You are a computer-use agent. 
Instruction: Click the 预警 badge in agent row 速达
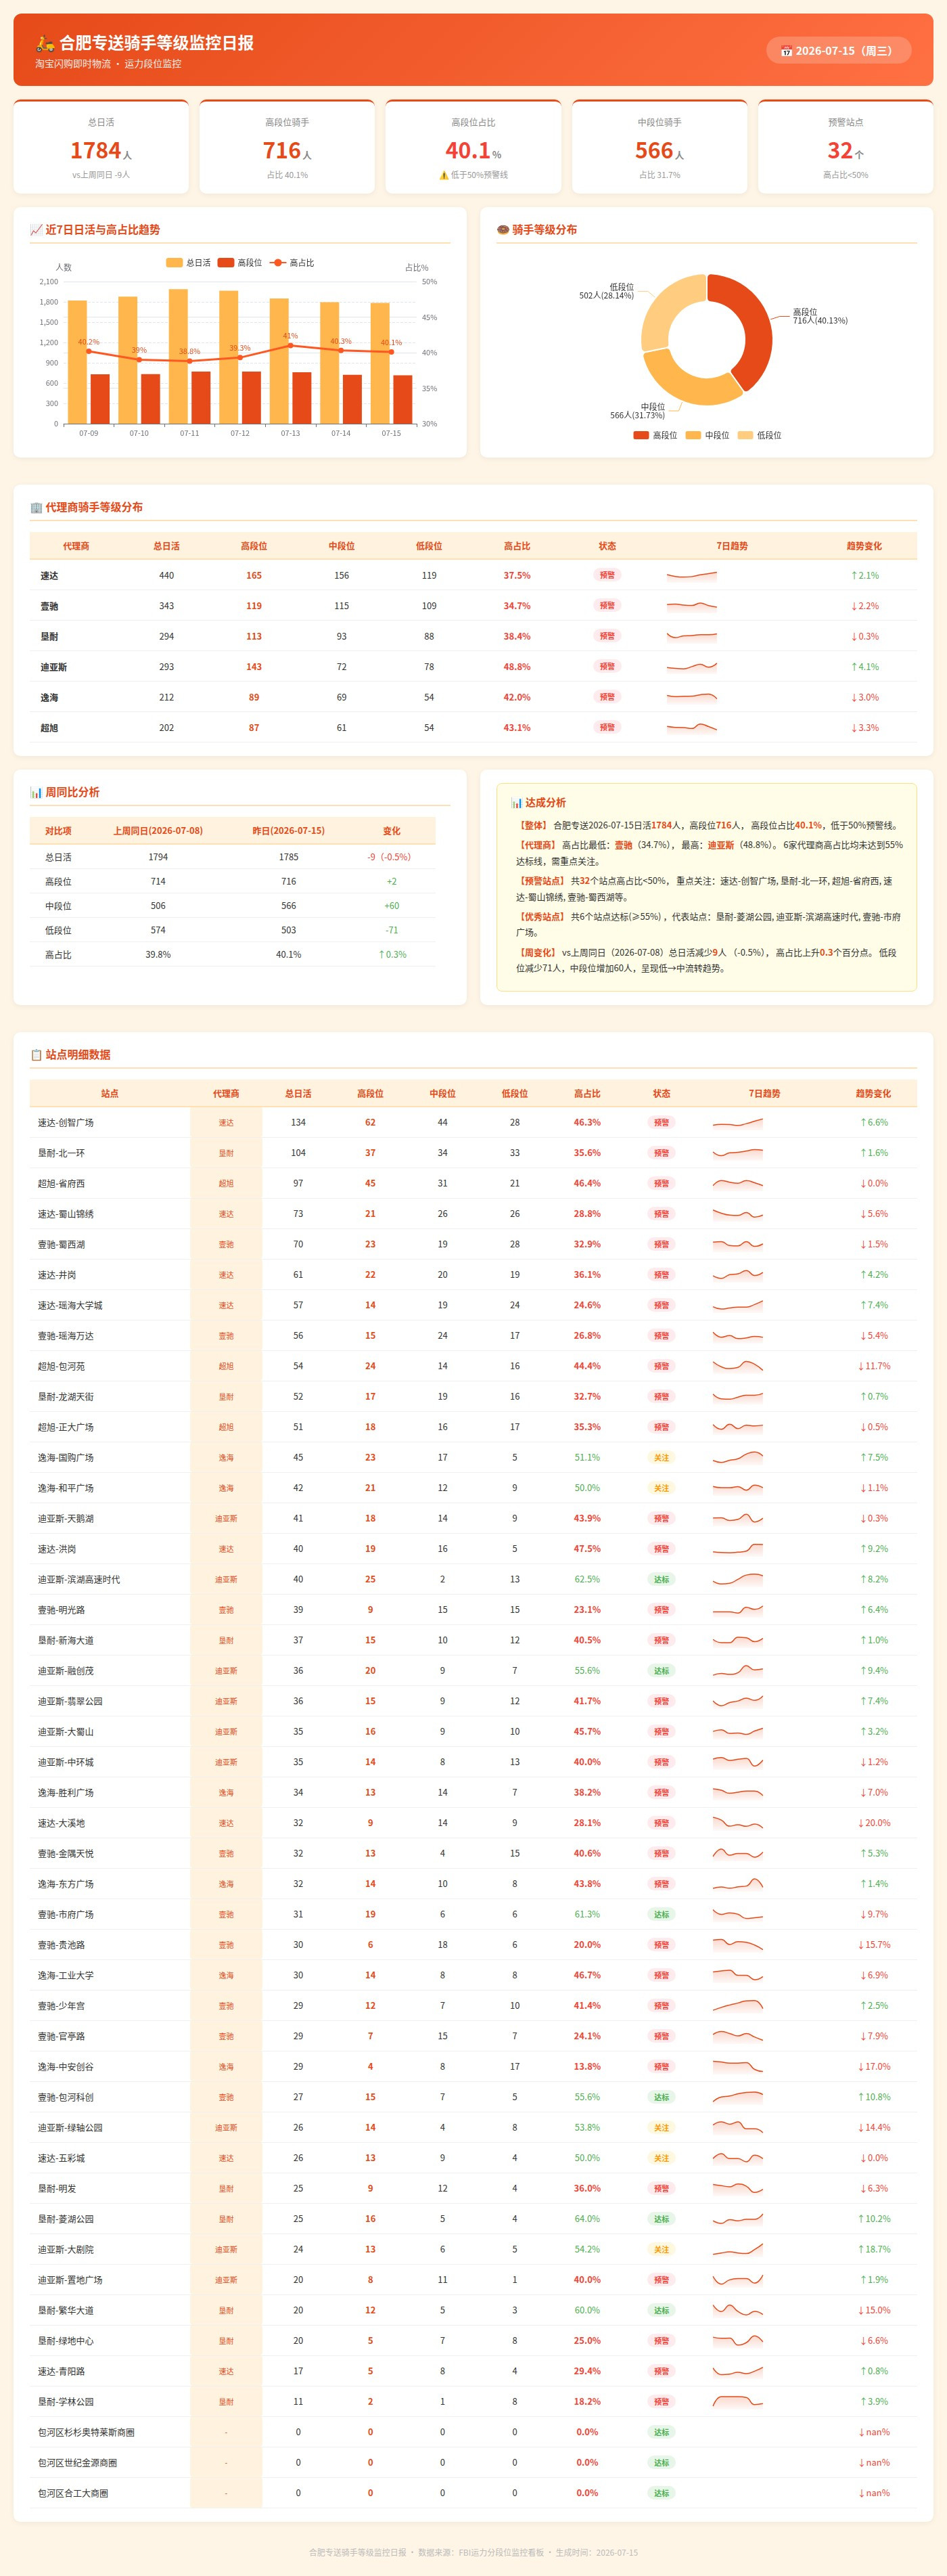pyautogui.click(x=606, y=575)
